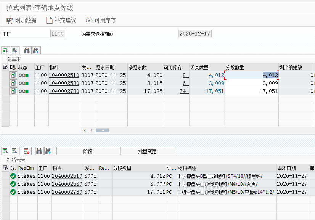Click the Select All icon above 总需求 table

[6, 50]
